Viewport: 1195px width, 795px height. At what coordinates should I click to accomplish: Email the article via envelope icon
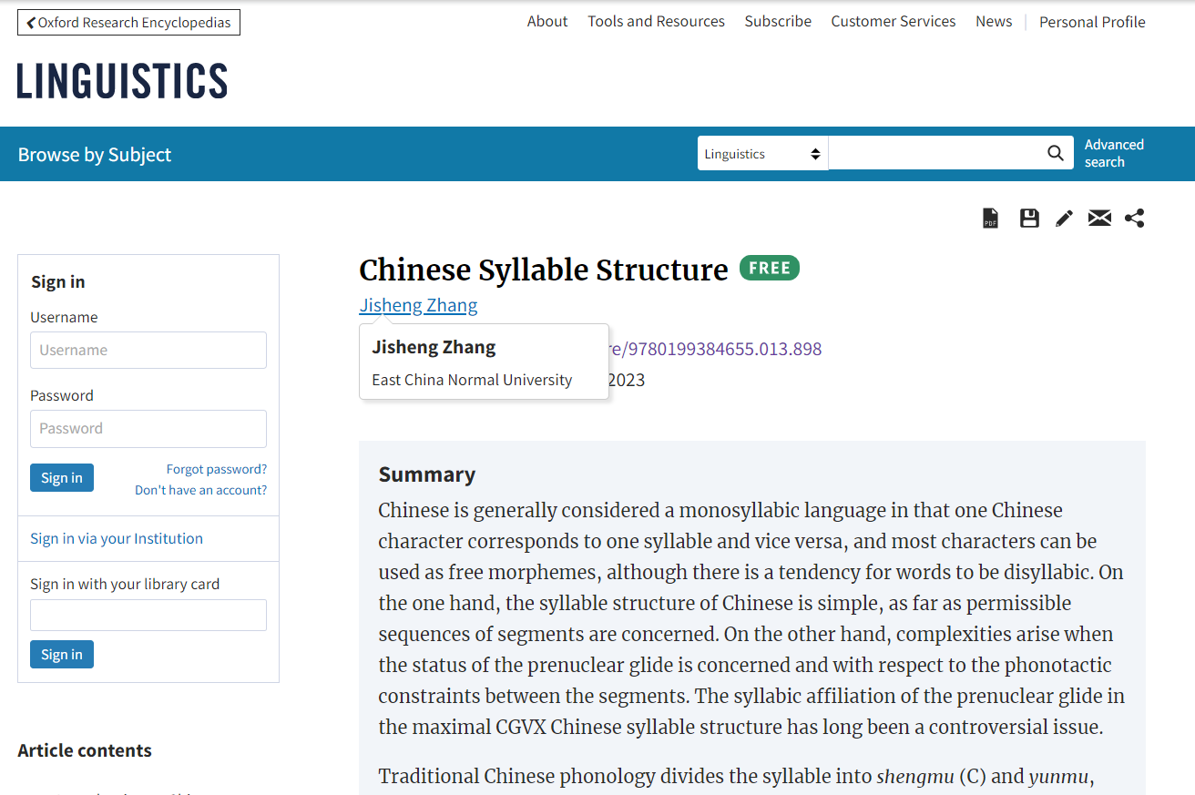(1099, 219)
